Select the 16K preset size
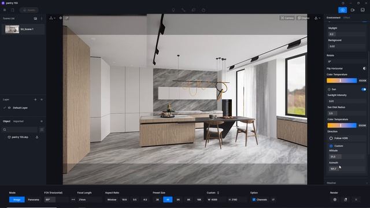 coord(199,199)
